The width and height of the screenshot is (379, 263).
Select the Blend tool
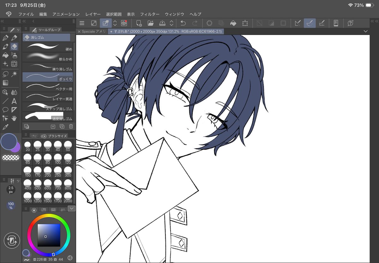pos(14,92)
